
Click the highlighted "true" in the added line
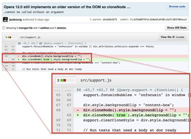[x=46, y=59]
